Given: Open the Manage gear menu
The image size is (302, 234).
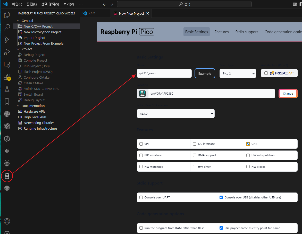Looking at the screenshot, I should coord(7,232).
